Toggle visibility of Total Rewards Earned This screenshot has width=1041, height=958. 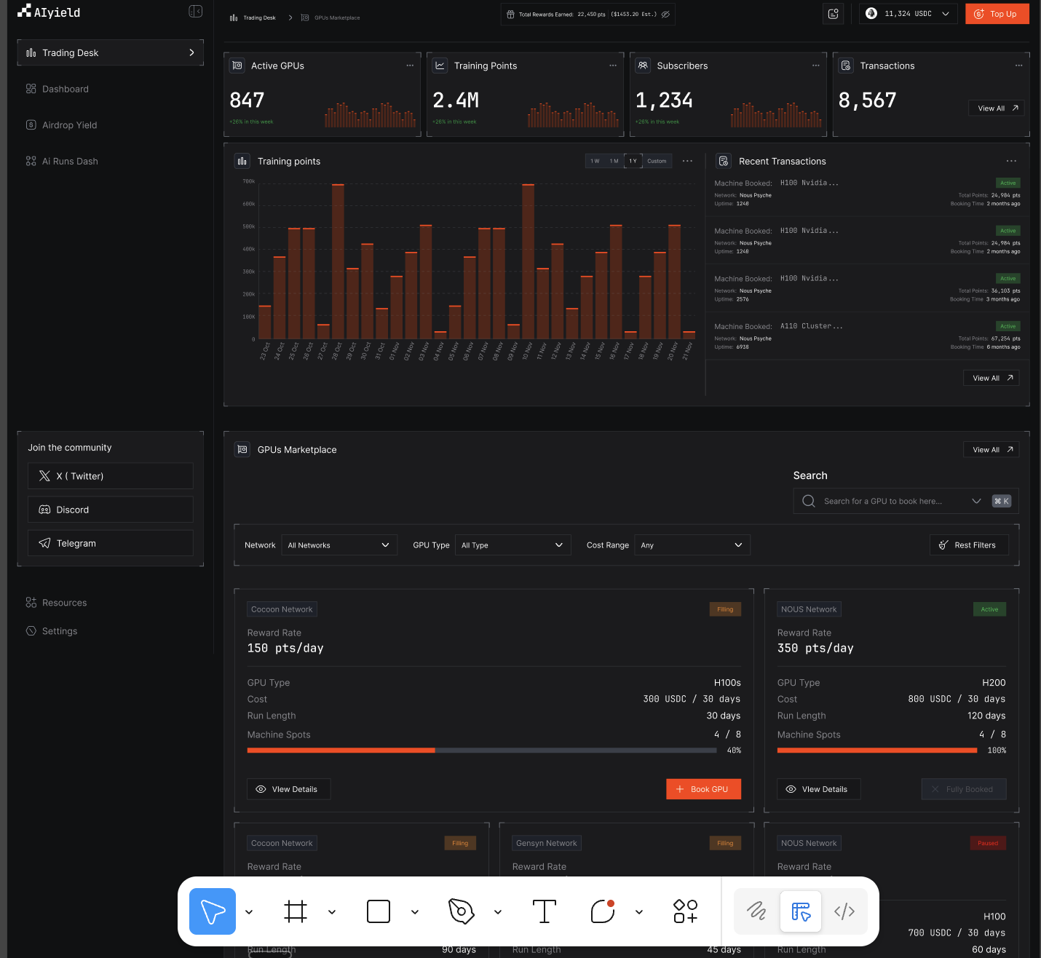pyautogui.click(x=665, y=15)
